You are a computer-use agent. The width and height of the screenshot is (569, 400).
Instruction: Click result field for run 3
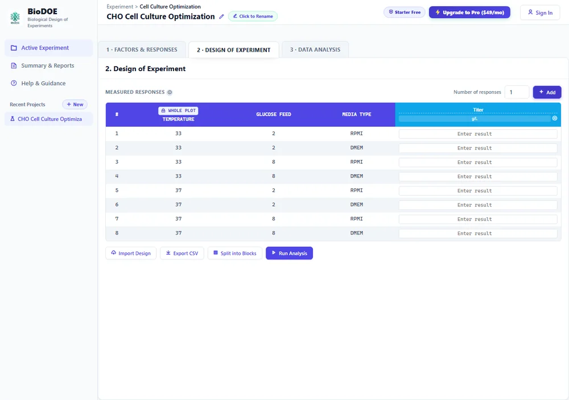pyautogui.click(x=478, y=162)
